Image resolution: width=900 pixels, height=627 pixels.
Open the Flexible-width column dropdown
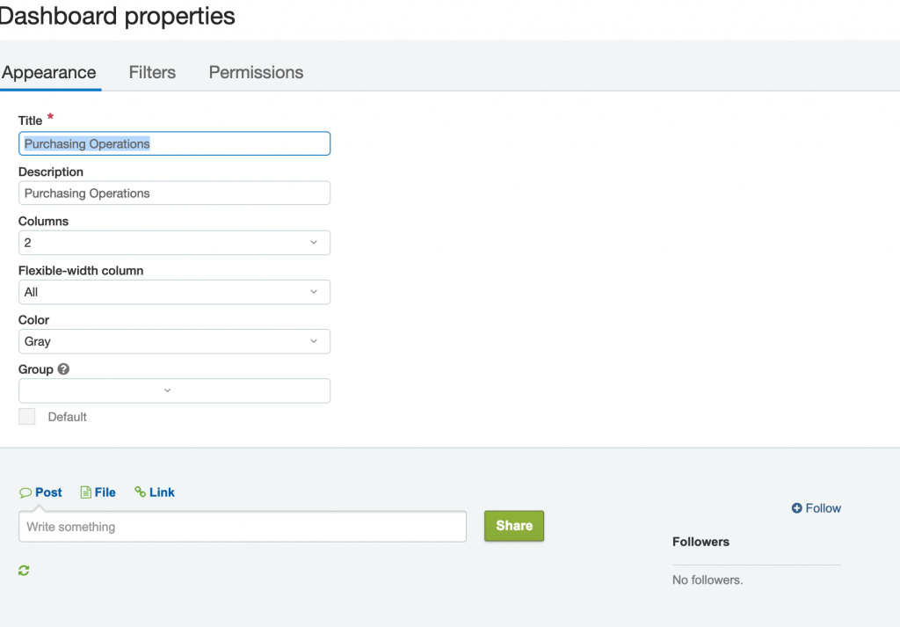tap(174, 292)
